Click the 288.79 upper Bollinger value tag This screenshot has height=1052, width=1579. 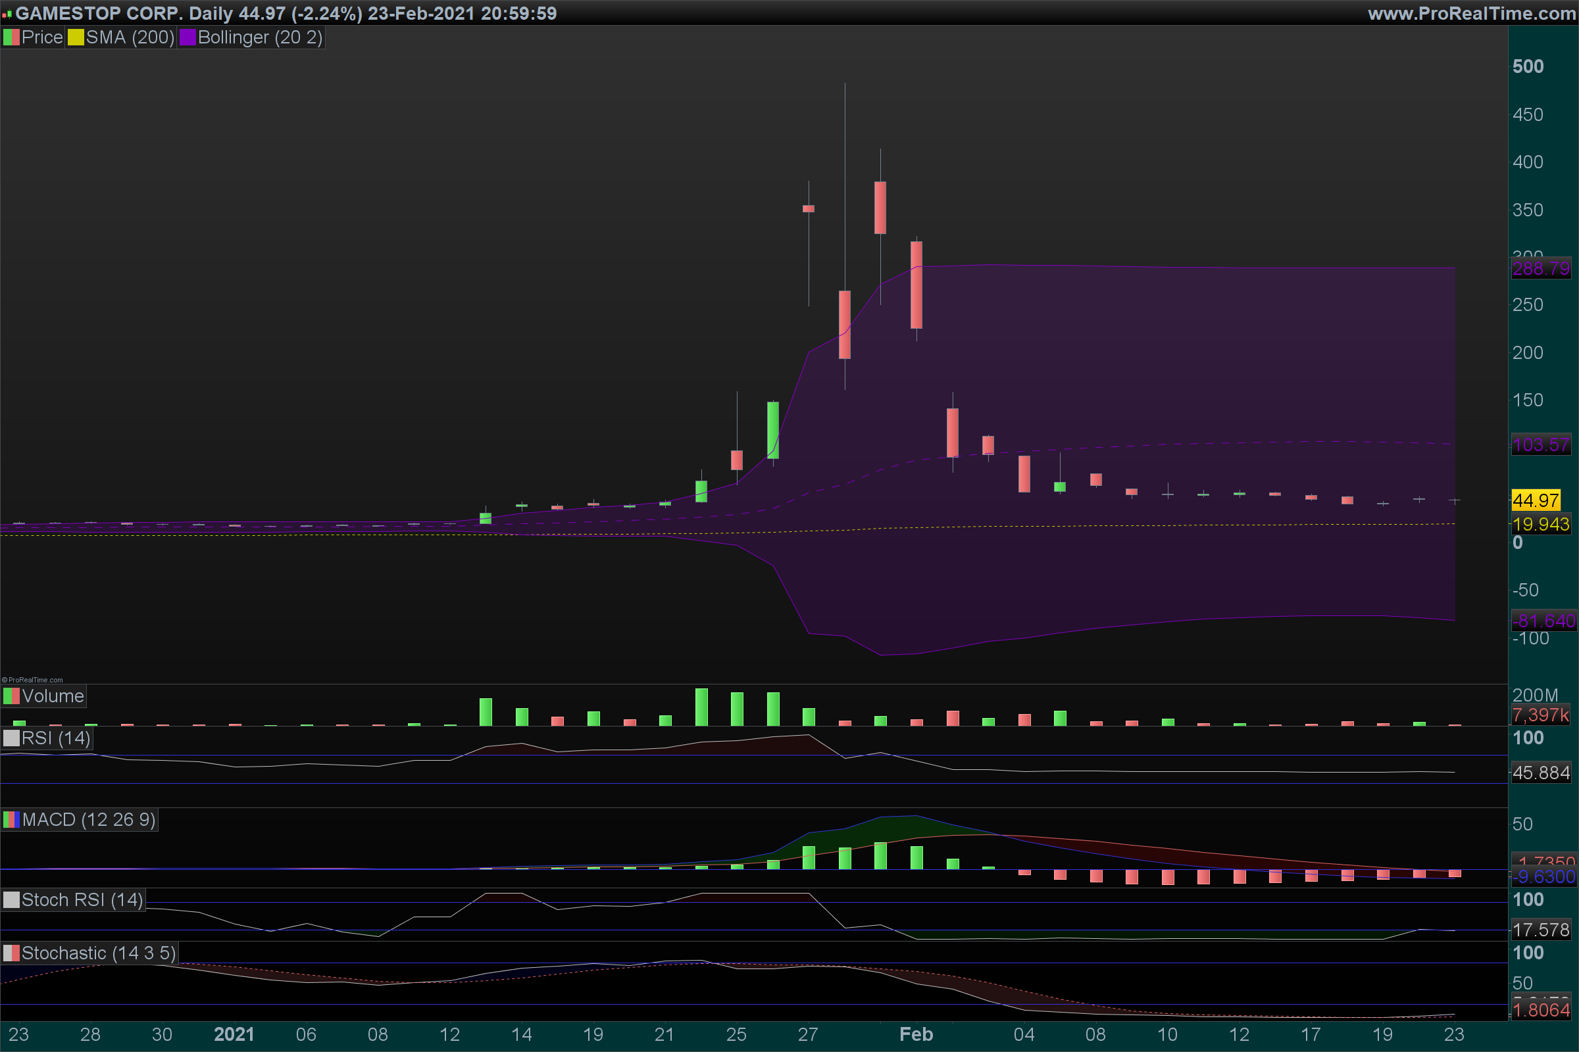(1541, 269)
